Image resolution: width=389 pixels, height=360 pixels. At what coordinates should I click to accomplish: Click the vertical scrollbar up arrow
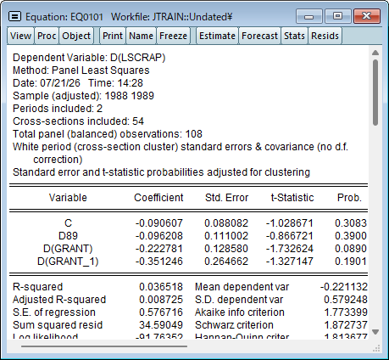(375, 53)
